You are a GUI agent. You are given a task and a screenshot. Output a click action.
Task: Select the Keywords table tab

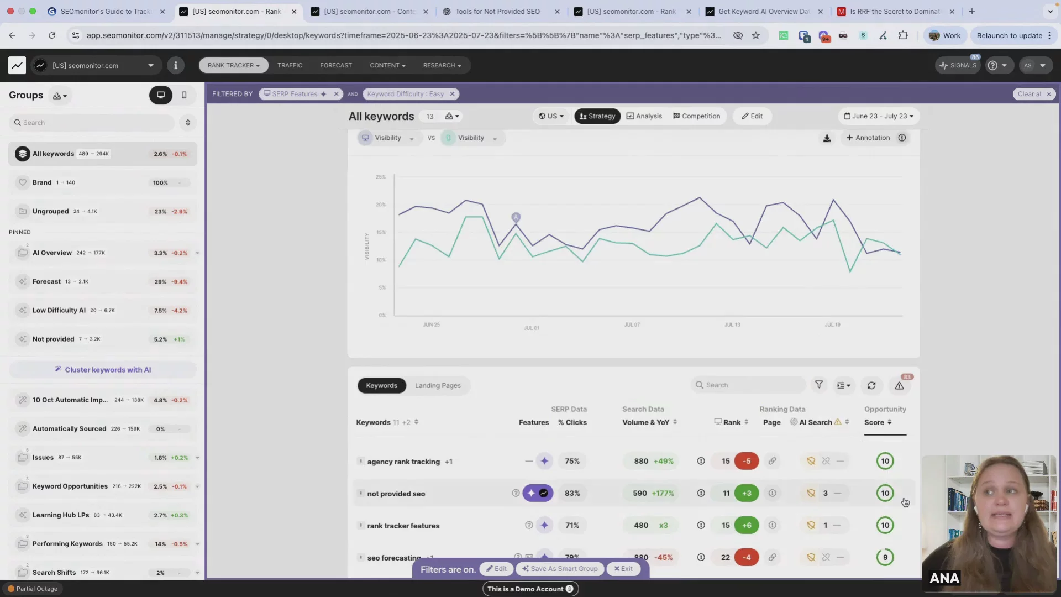381,386
